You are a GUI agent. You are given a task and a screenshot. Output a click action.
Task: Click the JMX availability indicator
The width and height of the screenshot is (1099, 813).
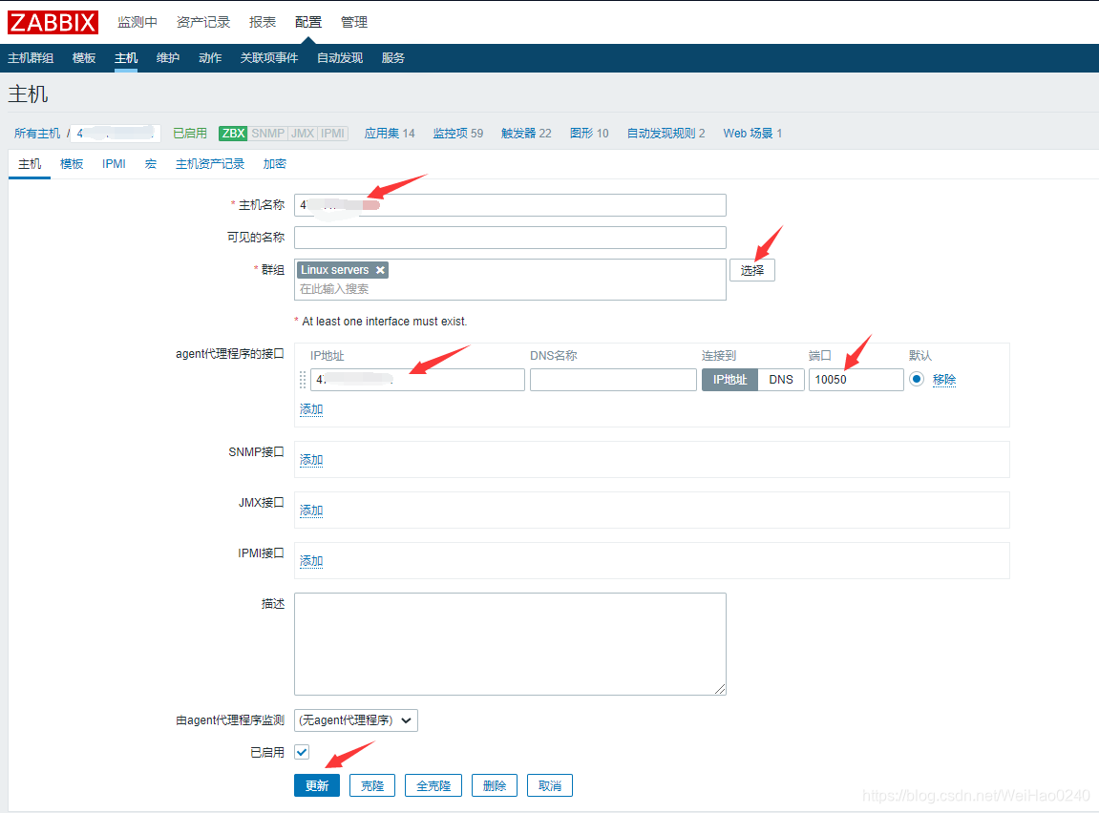[x=303, y=133]
